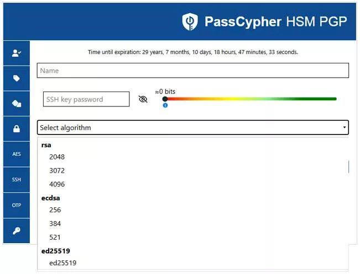The height and width of the screenshot is (274, 360).
Task: Open the padlock sidebar section
Action: pos(17,129)
